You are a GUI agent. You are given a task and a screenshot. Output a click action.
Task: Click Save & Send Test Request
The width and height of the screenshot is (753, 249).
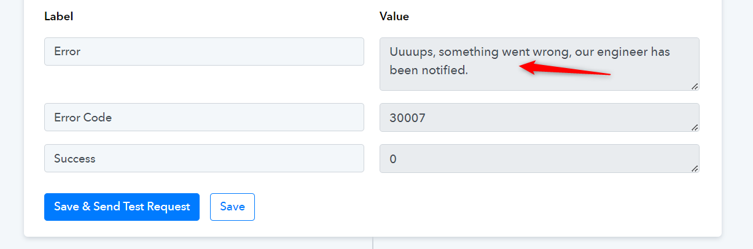[122, 207]
